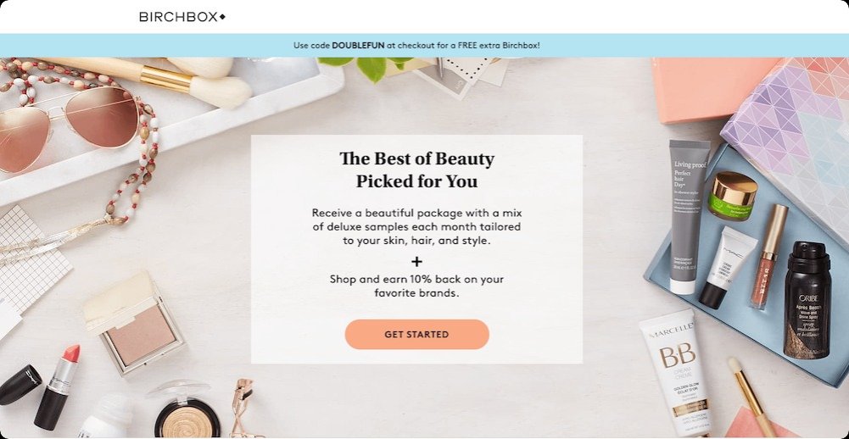Click the coral lipstick with its cap off

click(58, 387)
